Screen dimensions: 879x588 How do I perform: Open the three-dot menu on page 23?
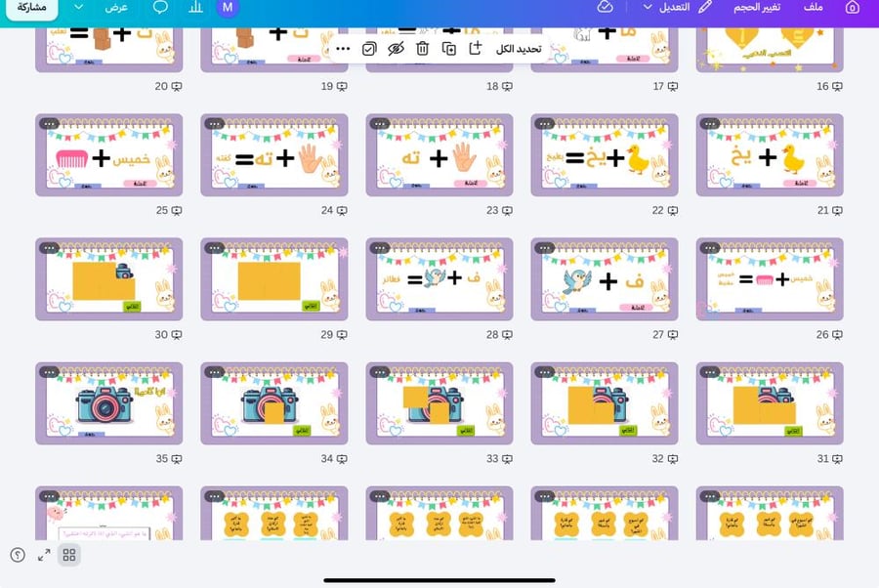[x=380, y=123]
